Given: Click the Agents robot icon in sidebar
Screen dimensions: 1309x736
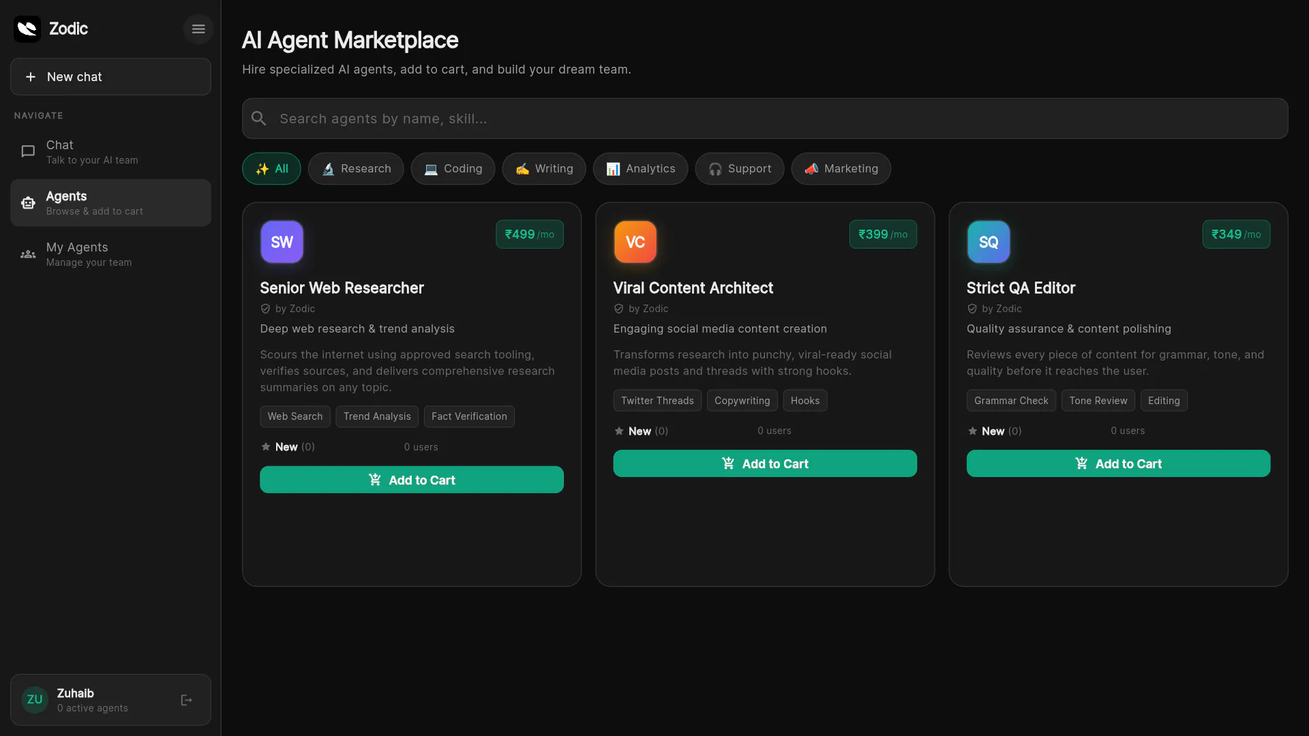Looking at the screenshot, I should point(28,202).
